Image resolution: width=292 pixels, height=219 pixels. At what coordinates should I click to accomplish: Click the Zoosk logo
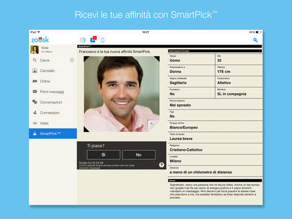[40, 40]
